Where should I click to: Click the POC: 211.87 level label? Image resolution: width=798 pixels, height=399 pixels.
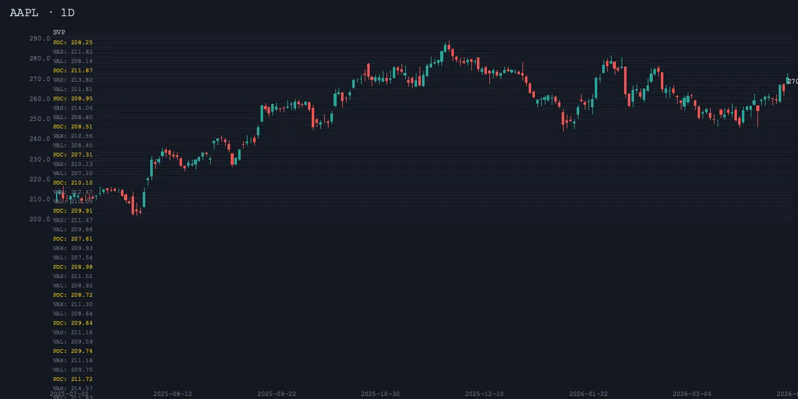[73, 70]
